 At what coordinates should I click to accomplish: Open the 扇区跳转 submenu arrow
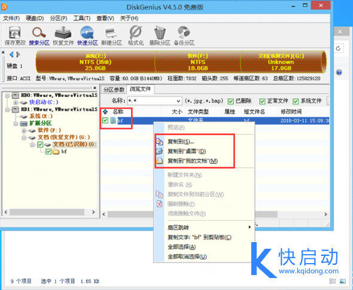(x=249, y=227)
